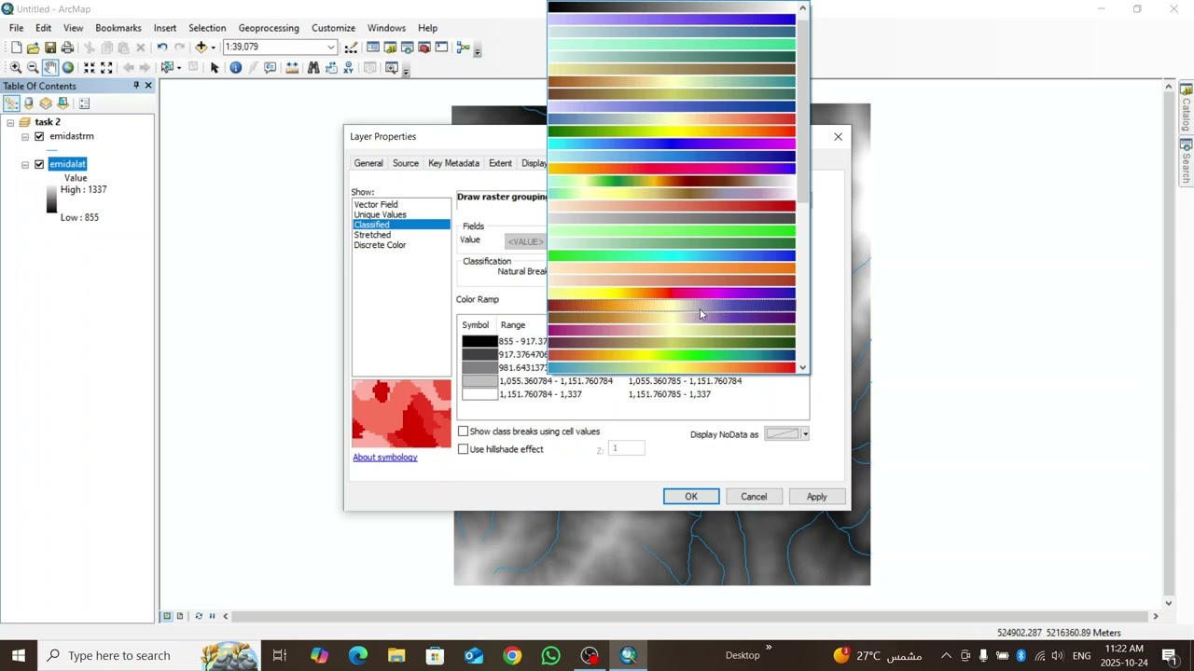This screenshot has height=671, width=1194.
Task: Open the Bookmarks menu
Action: tap(118, 28)
